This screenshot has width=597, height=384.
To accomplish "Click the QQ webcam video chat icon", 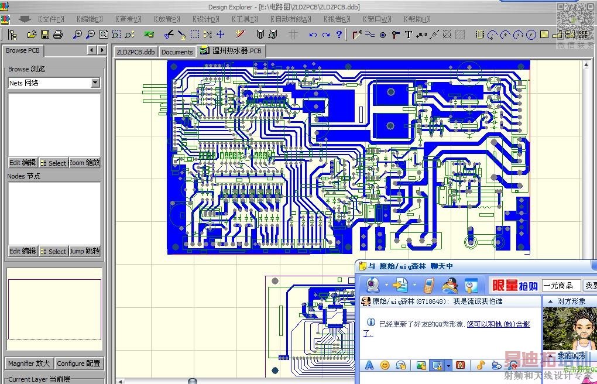I will (373, 285).
